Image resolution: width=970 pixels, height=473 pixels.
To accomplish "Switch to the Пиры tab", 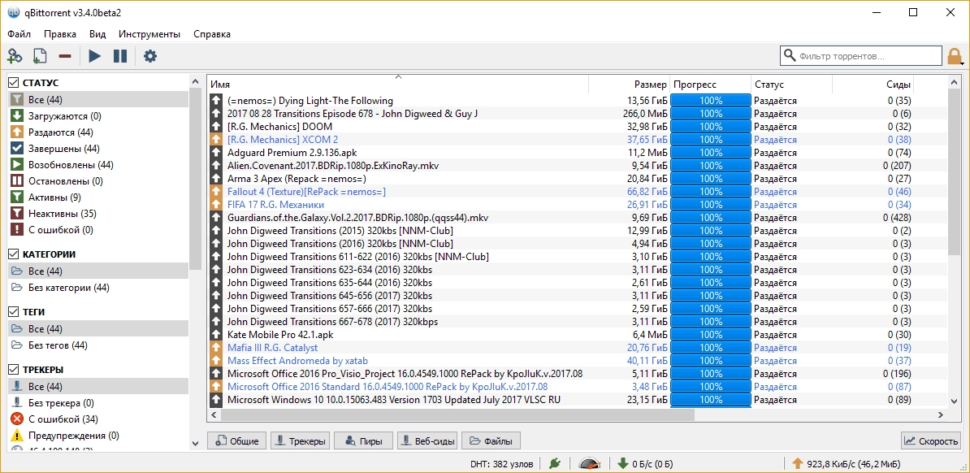I will tap(364, 440).
